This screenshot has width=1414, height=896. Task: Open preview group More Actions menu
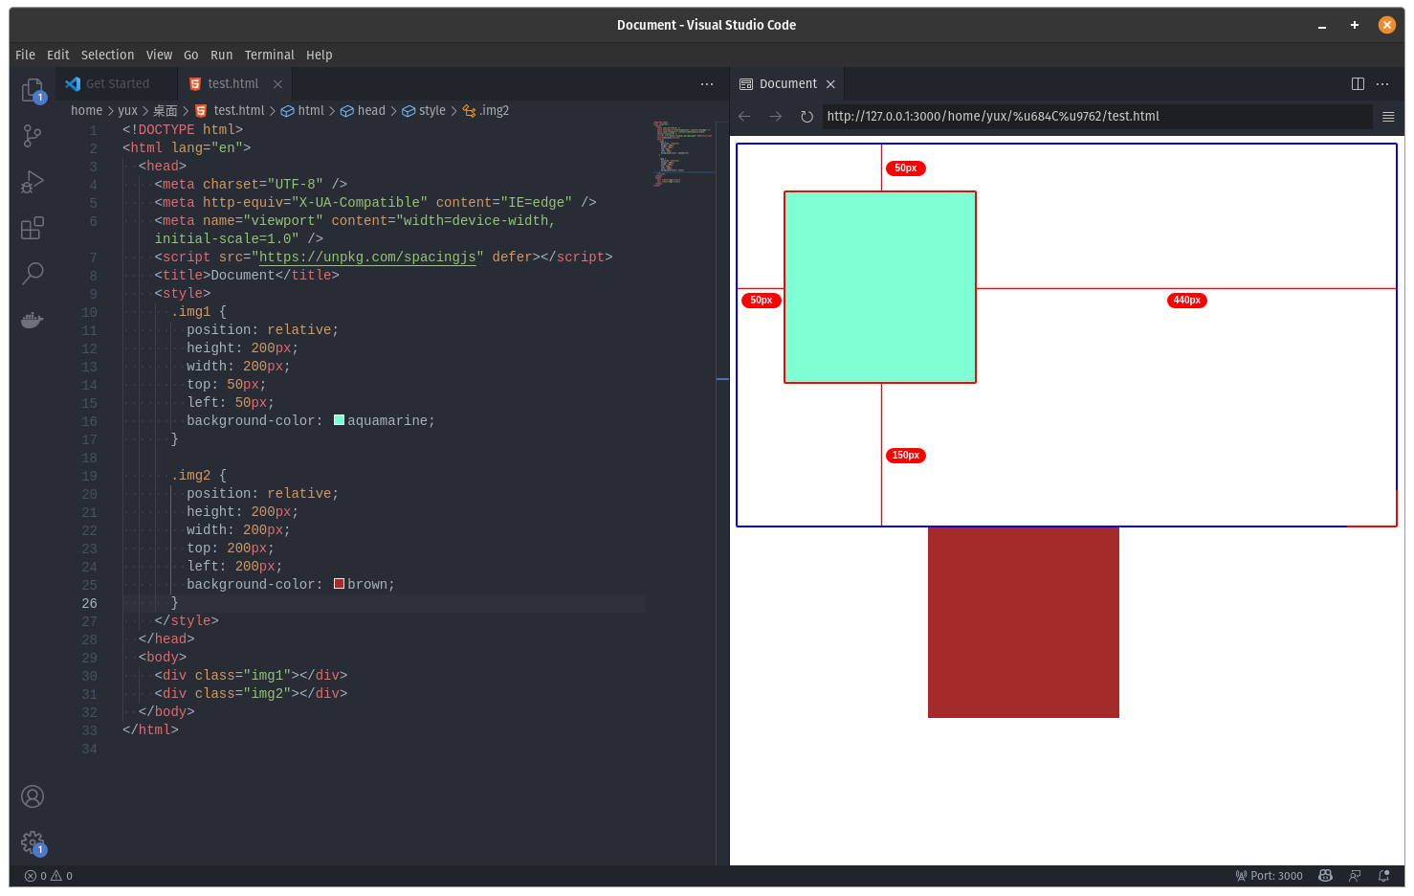1382,84
